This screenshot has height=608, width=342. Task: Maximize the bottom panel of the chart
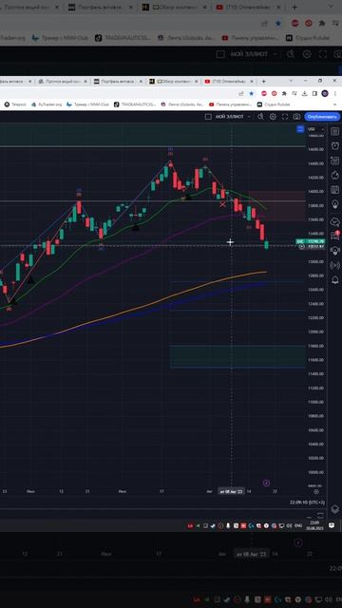[320, 515]
